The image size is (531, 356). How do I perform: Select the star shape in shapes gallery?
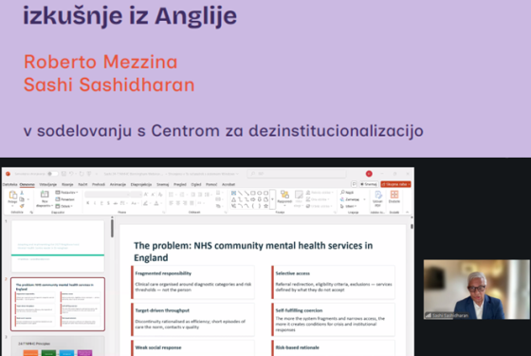coord(265,206)
